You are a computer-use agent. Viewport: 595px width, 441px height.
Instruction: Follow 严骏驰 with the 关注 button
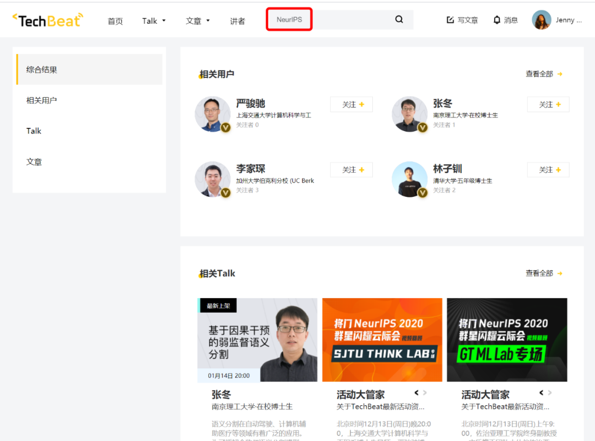pos(351,104)
